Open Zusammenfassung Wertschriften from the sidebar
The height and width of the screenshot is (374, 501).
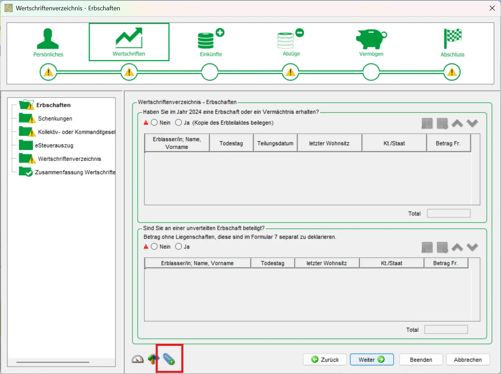(74, 172)
